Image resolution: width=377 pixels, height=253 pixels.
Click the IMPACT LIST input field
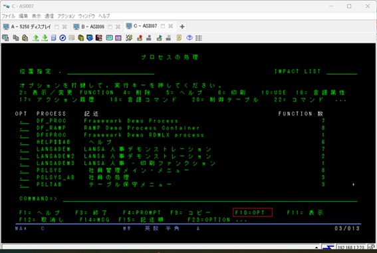click(x=342, y=71)
